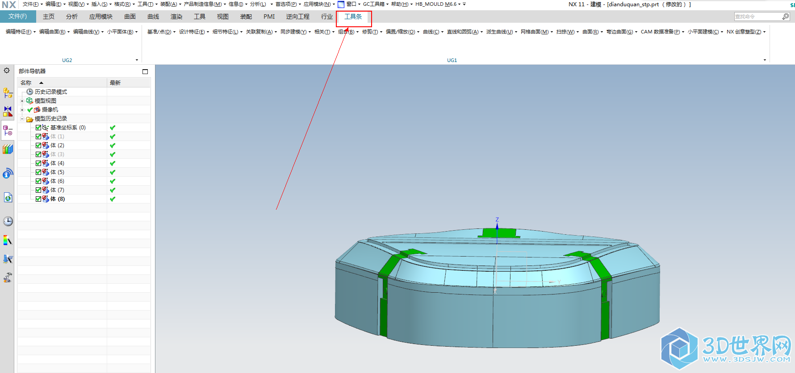This screenshot has width=795, height=373.
Task: Click the body icon of 体 (4)
Action: pos(46,163)
